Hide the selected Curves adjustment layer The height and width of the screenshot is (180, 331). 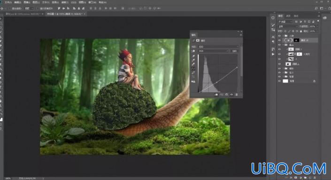279,40
